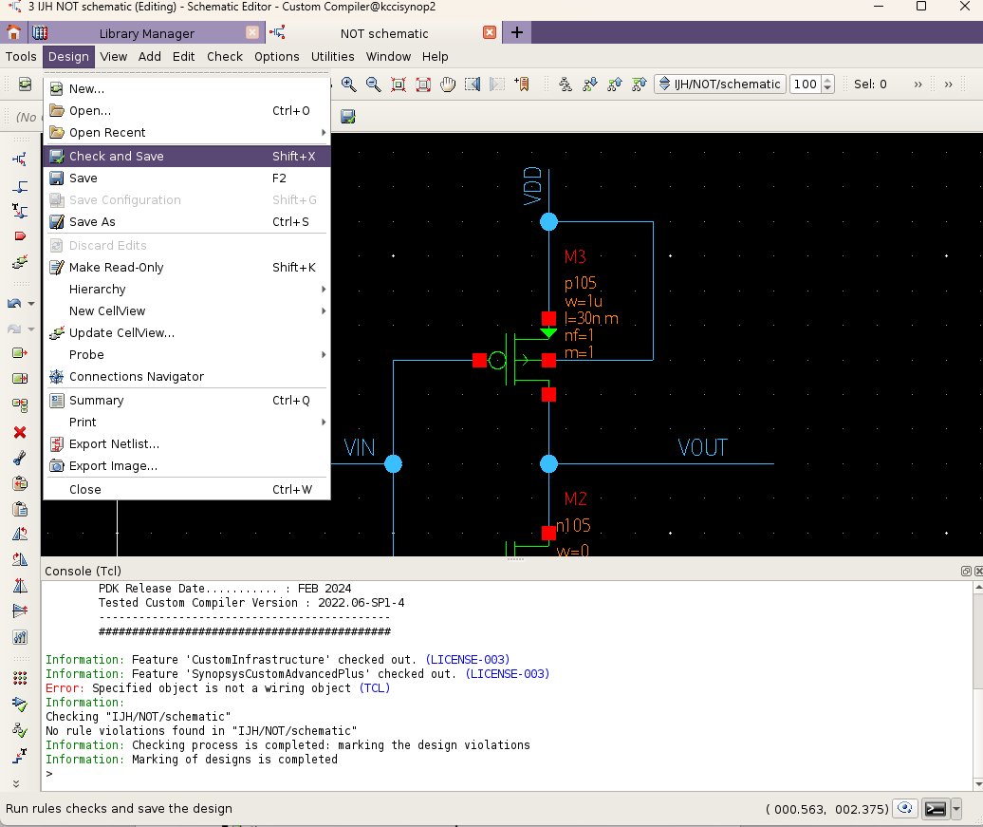Expand the Undo history dropdown arrow
The height and width of the screenshot is (827, 983).
(30, 303)
